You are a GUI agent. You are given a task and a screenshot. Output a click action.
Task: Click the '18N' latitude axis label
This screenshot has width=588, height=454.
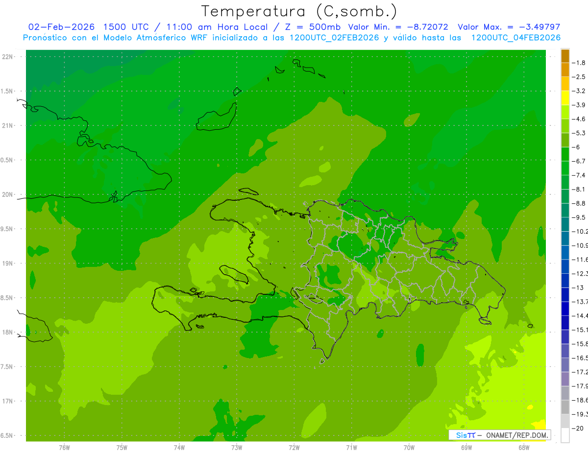tap(7, 332)
